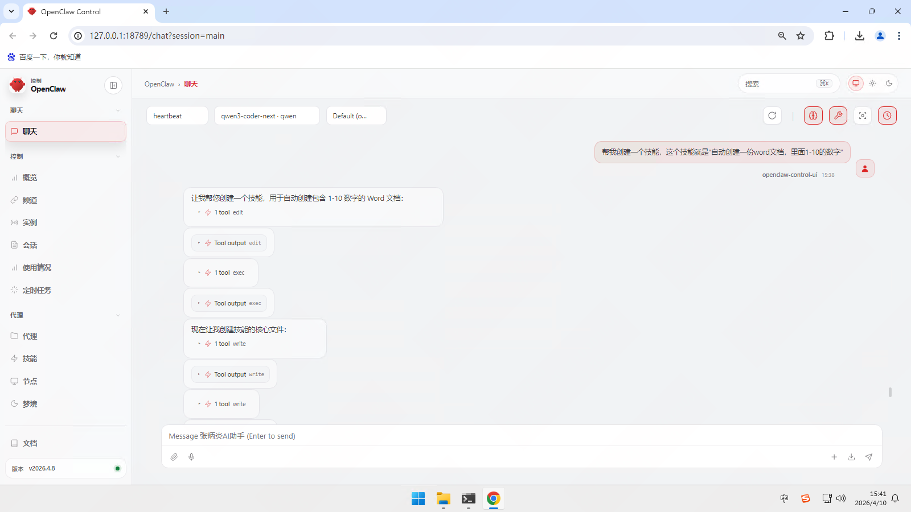Open the heartbeat session dropdown

(177, 115)
